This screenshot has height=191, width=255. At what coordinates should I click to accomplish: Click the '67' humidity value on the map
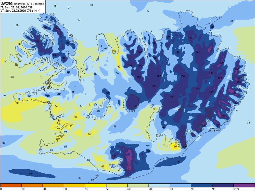tap(55, 134)
